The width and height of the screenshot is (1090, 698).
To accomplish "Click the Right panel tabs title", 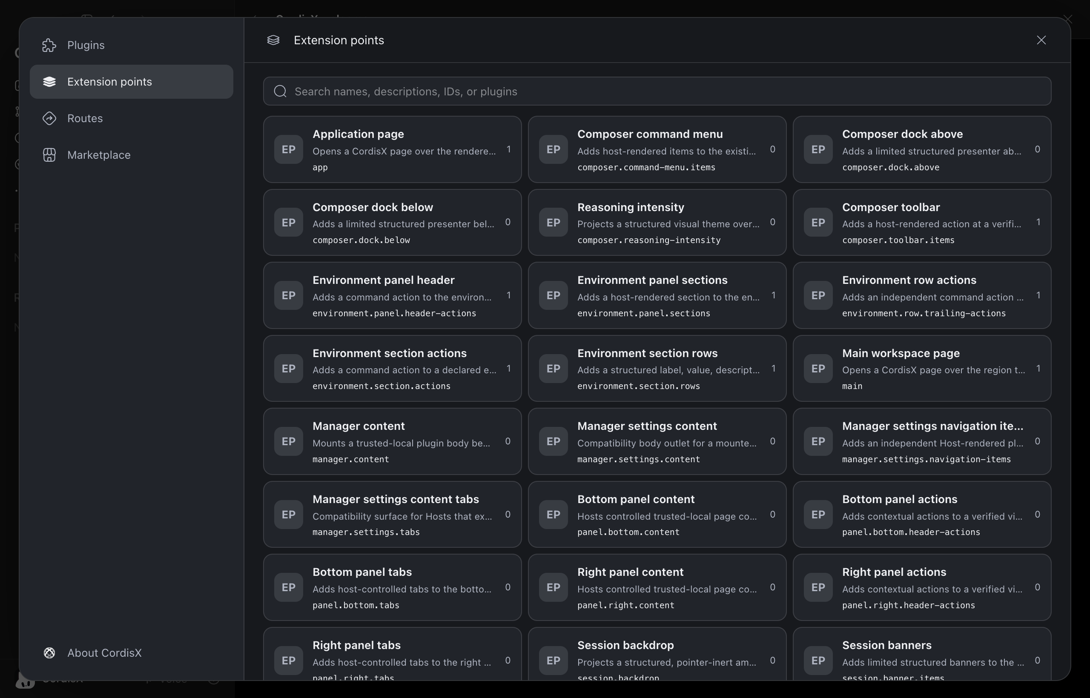I will pos(356,645).
